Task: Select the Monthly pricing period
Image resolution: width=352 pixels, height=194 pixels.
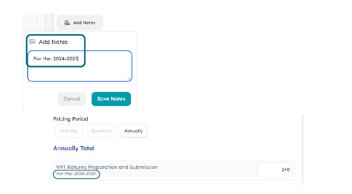Action: tap(69, 131)
